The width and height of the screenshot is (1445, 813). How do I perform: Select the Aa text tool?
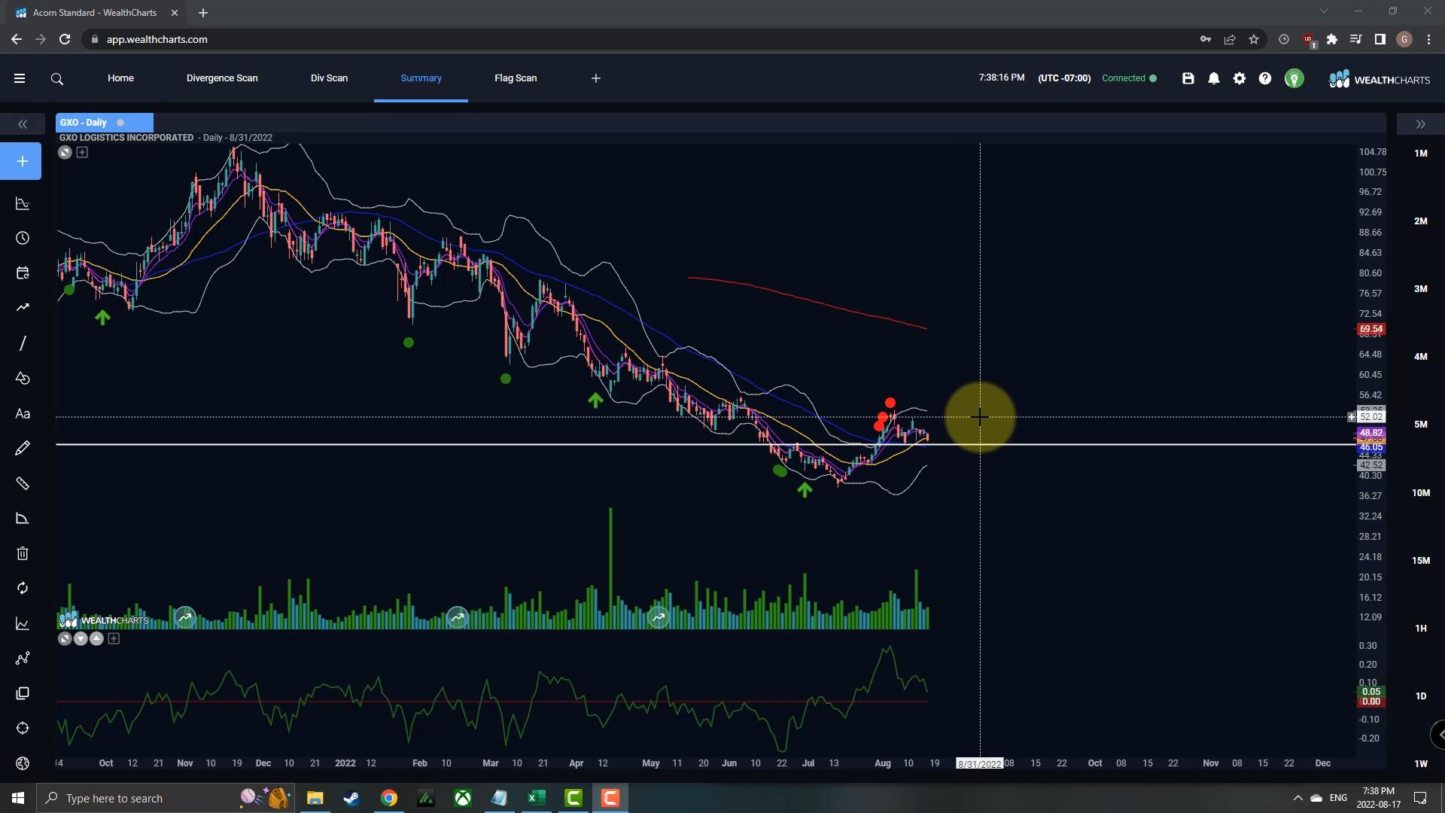23,413
